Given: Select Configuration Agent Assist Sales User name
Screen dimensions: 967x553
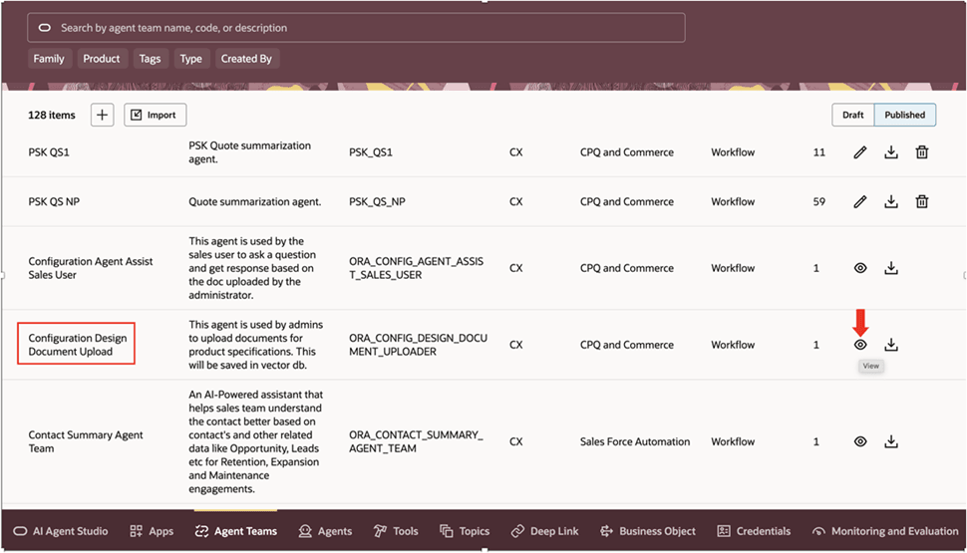Looking at the screenshot, I should click(91, 268).
